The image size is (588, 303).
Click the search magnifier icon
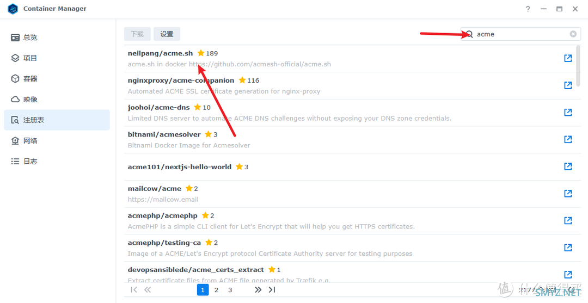[469, 34]
